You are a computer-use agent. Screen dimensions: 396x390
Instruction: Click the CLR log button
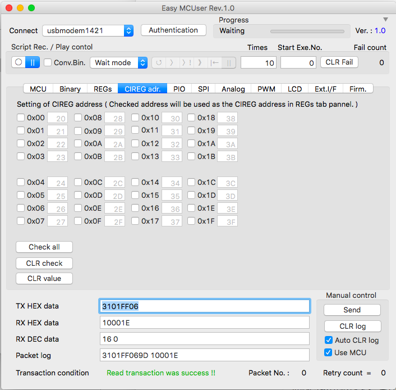pyautogui.click(x=353, y=326)
